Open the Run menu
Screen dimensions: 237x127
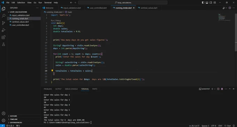(x=40, y=2)
